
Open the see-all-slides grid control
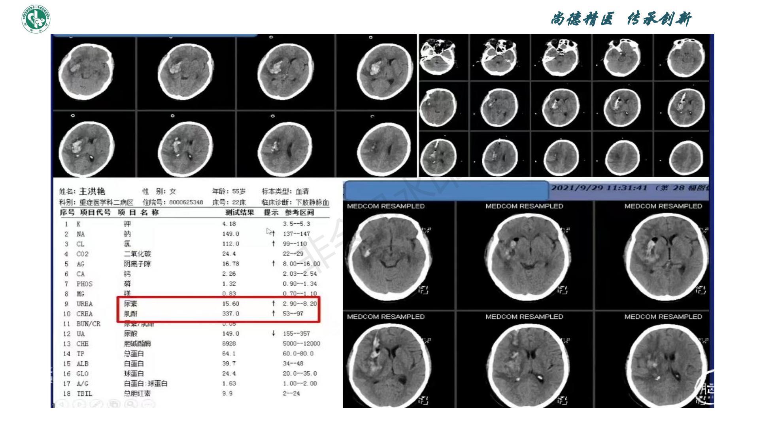point(114,404)
